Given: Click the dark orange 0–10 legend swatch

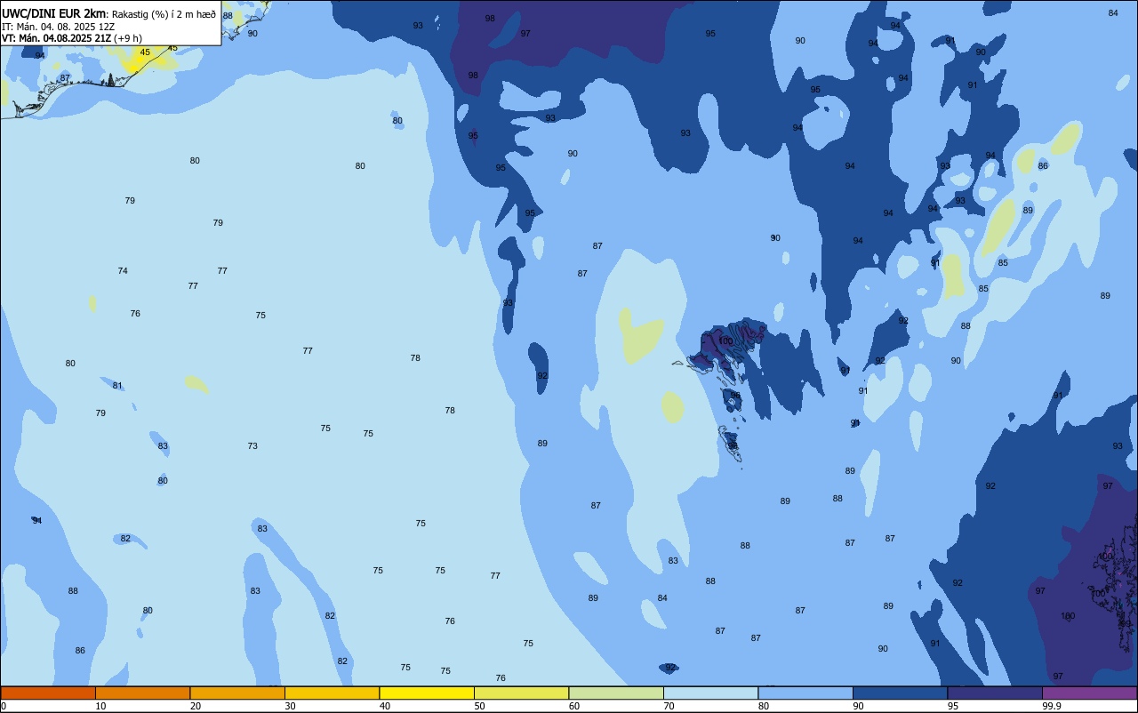Looking at the screenshot, I should [x=48, y=693].
